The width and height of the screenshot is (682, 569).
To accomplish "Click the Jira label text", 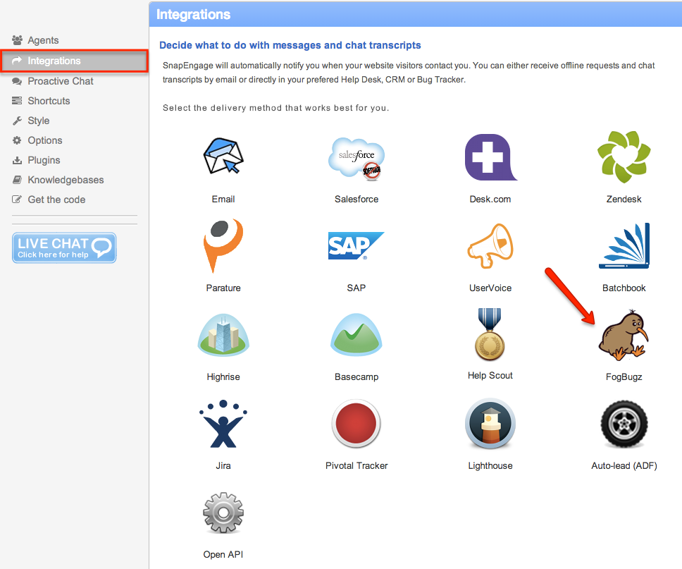I will coord(223,465).
